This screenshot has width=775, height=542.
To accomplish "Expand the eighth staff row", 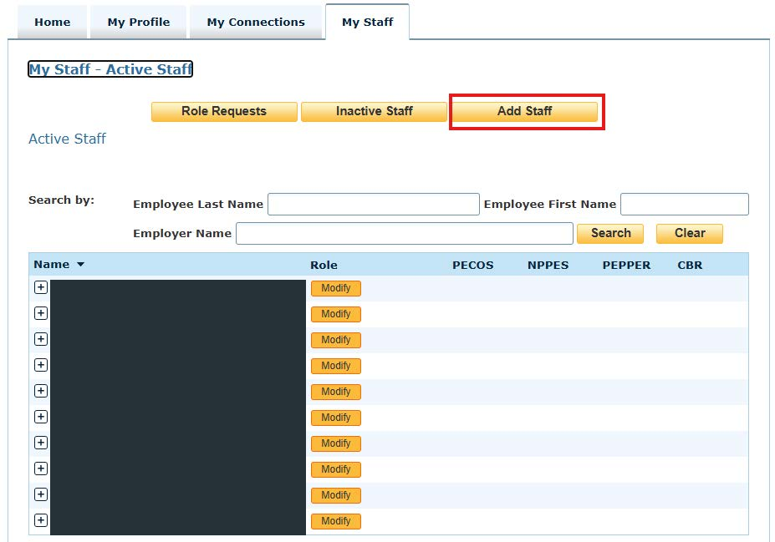I will [41, 469].
